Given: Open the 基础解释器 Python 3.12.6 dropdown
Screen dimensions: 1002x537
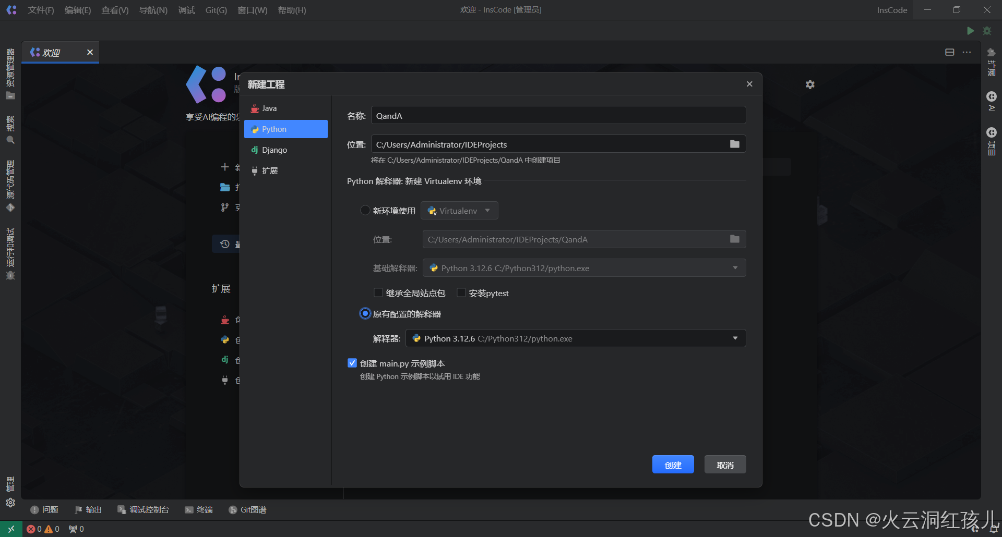Looking at the screenshot, I should click(584, 267).
